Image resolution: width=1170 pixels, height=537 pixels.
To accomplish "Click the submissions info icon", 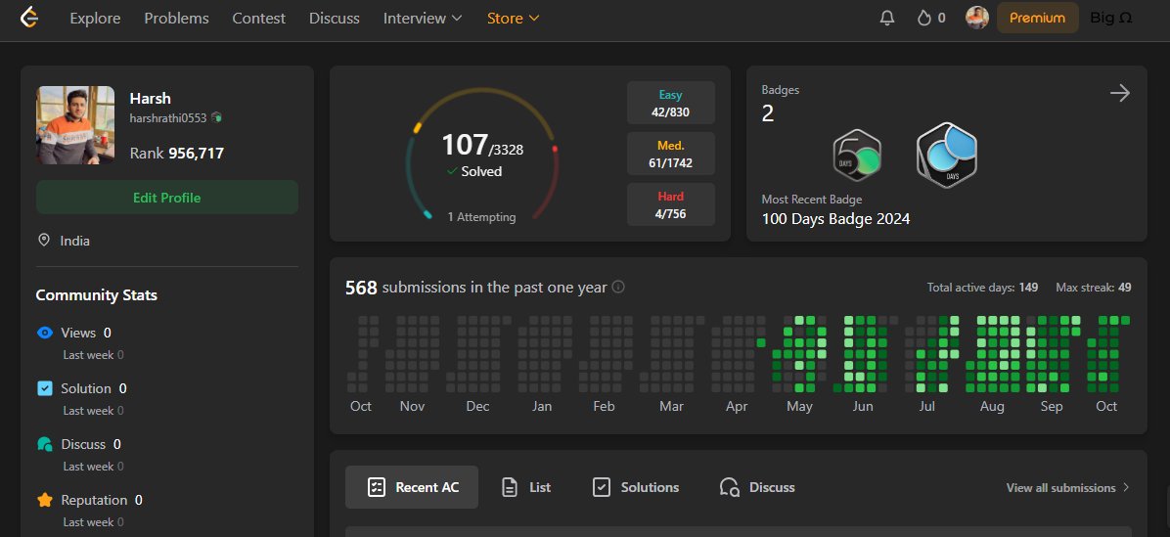I will tap(618, 288).
